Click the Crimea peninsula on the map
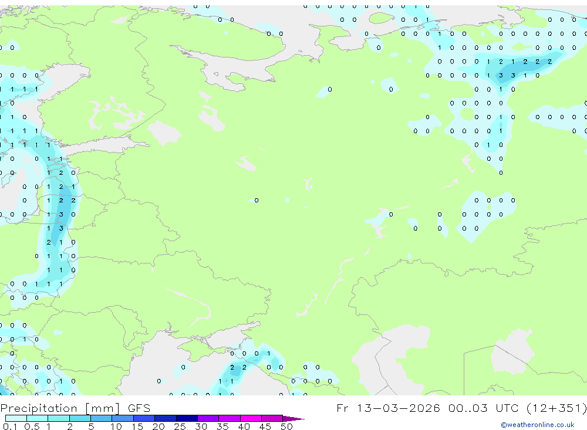Screen dimensions: 587x430 pos(200,350)
